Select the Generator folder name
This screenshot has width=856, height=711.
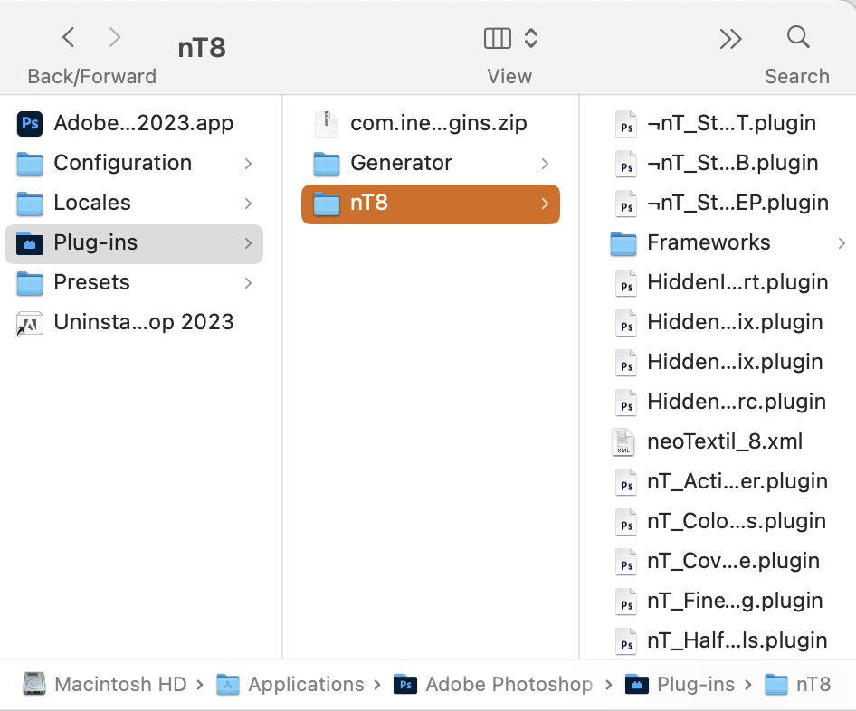tap(401, 163)
